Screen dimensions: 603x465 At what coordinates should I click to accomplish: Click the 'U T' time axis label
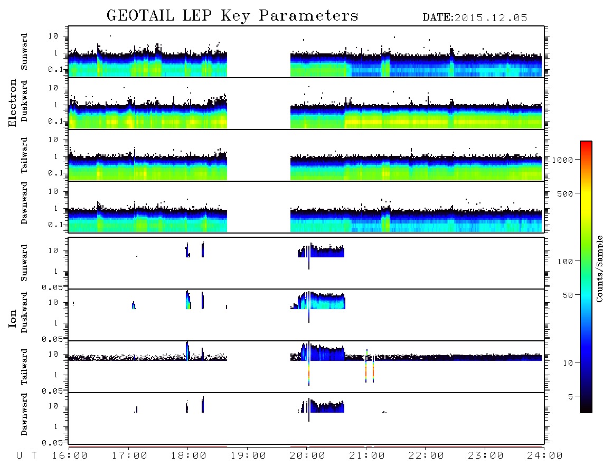pos(26,456)
